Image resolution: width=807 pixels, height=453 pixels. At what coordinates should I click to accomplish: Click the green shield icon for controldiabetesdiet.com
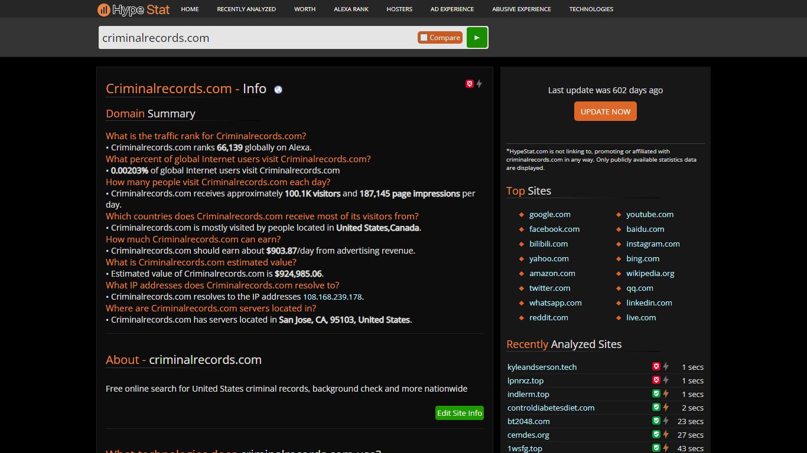click(656, 407)
